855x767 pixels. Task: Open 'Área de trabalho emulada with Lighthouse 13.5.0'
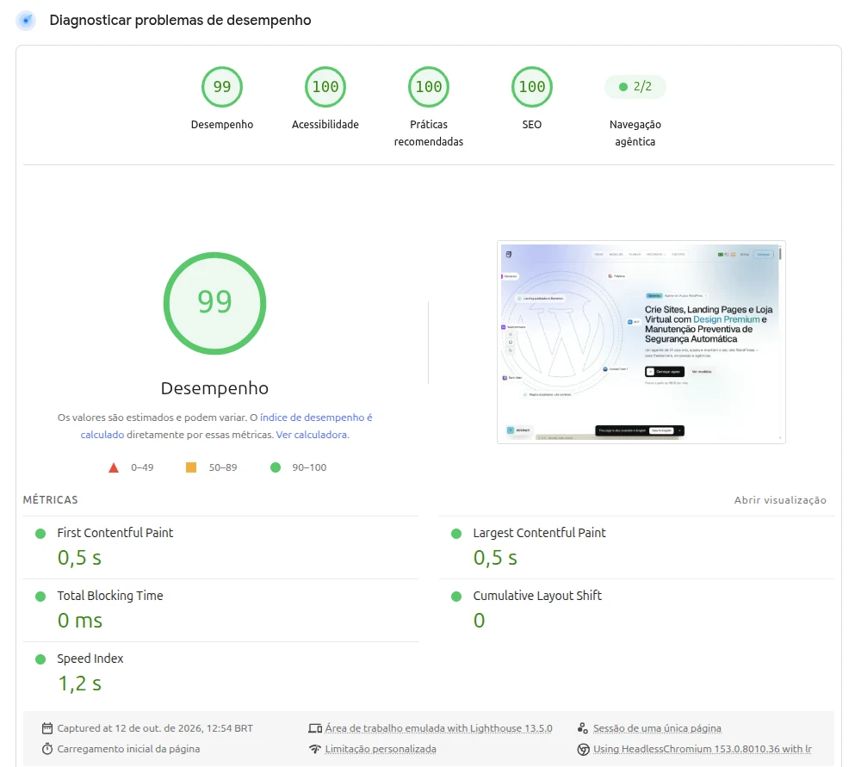438,728
